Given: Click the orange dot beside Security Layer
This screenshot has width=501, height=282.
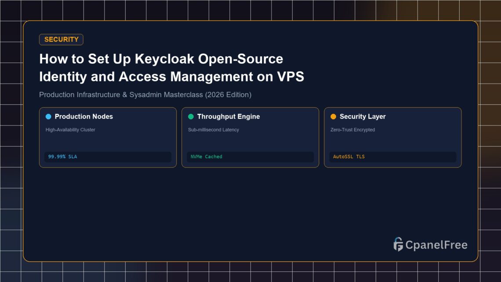Looking at the screenshot, I should click(333, 117).
